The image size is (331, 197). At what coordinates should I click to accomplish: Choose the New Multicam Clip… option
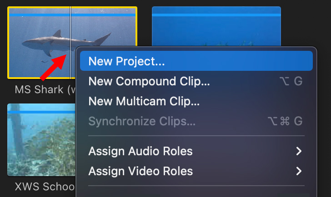coord(196,101)
